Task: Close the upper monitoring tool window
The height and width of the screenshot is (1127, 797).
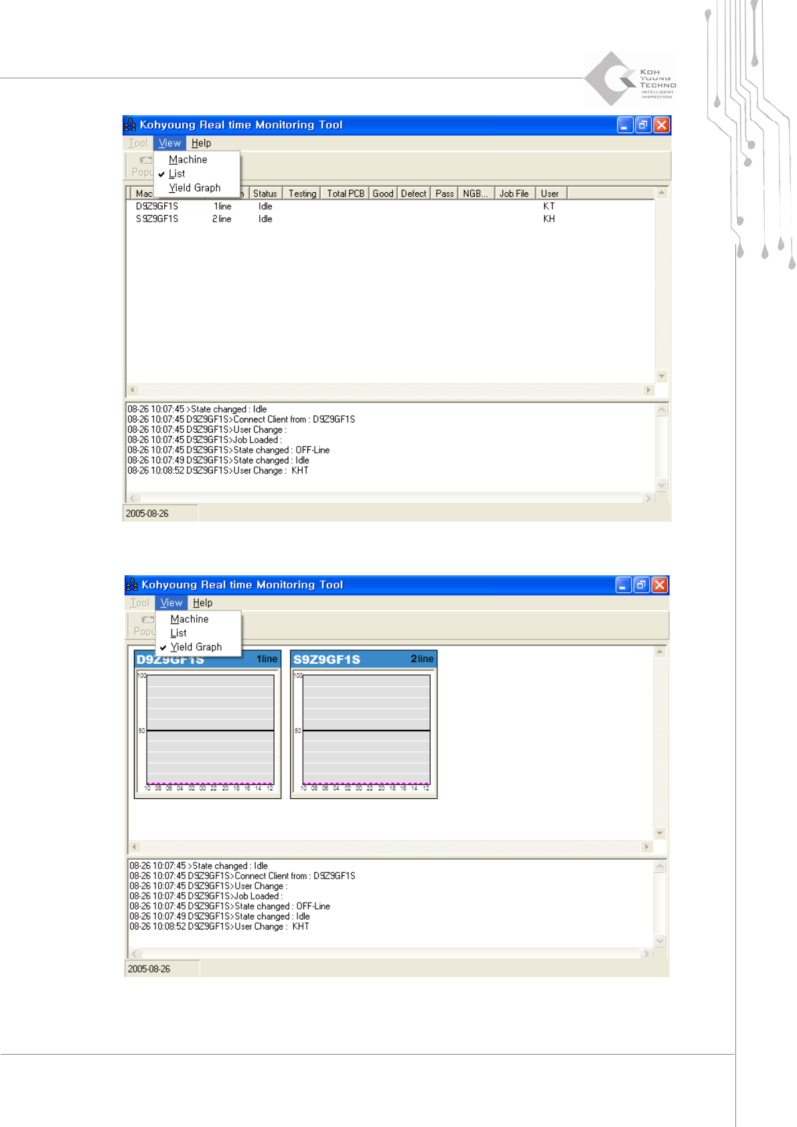Action: pos(661,125)
